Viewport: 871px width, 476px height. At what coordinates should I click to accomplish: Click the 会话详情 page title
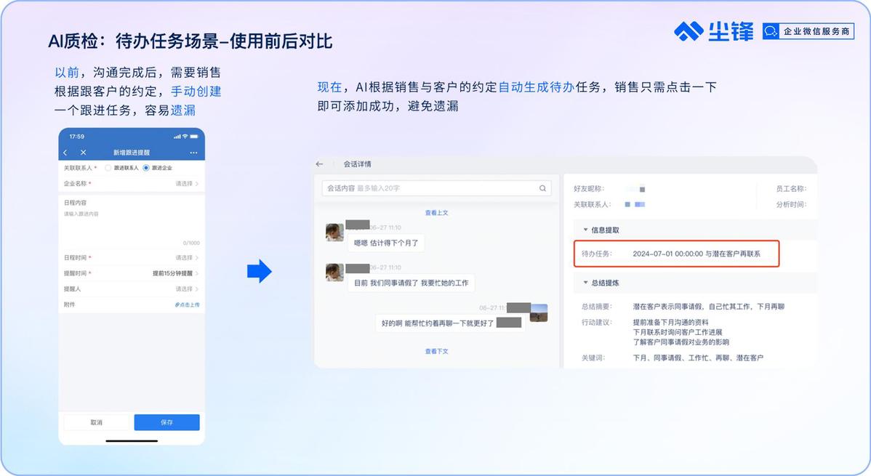(357, 164)
